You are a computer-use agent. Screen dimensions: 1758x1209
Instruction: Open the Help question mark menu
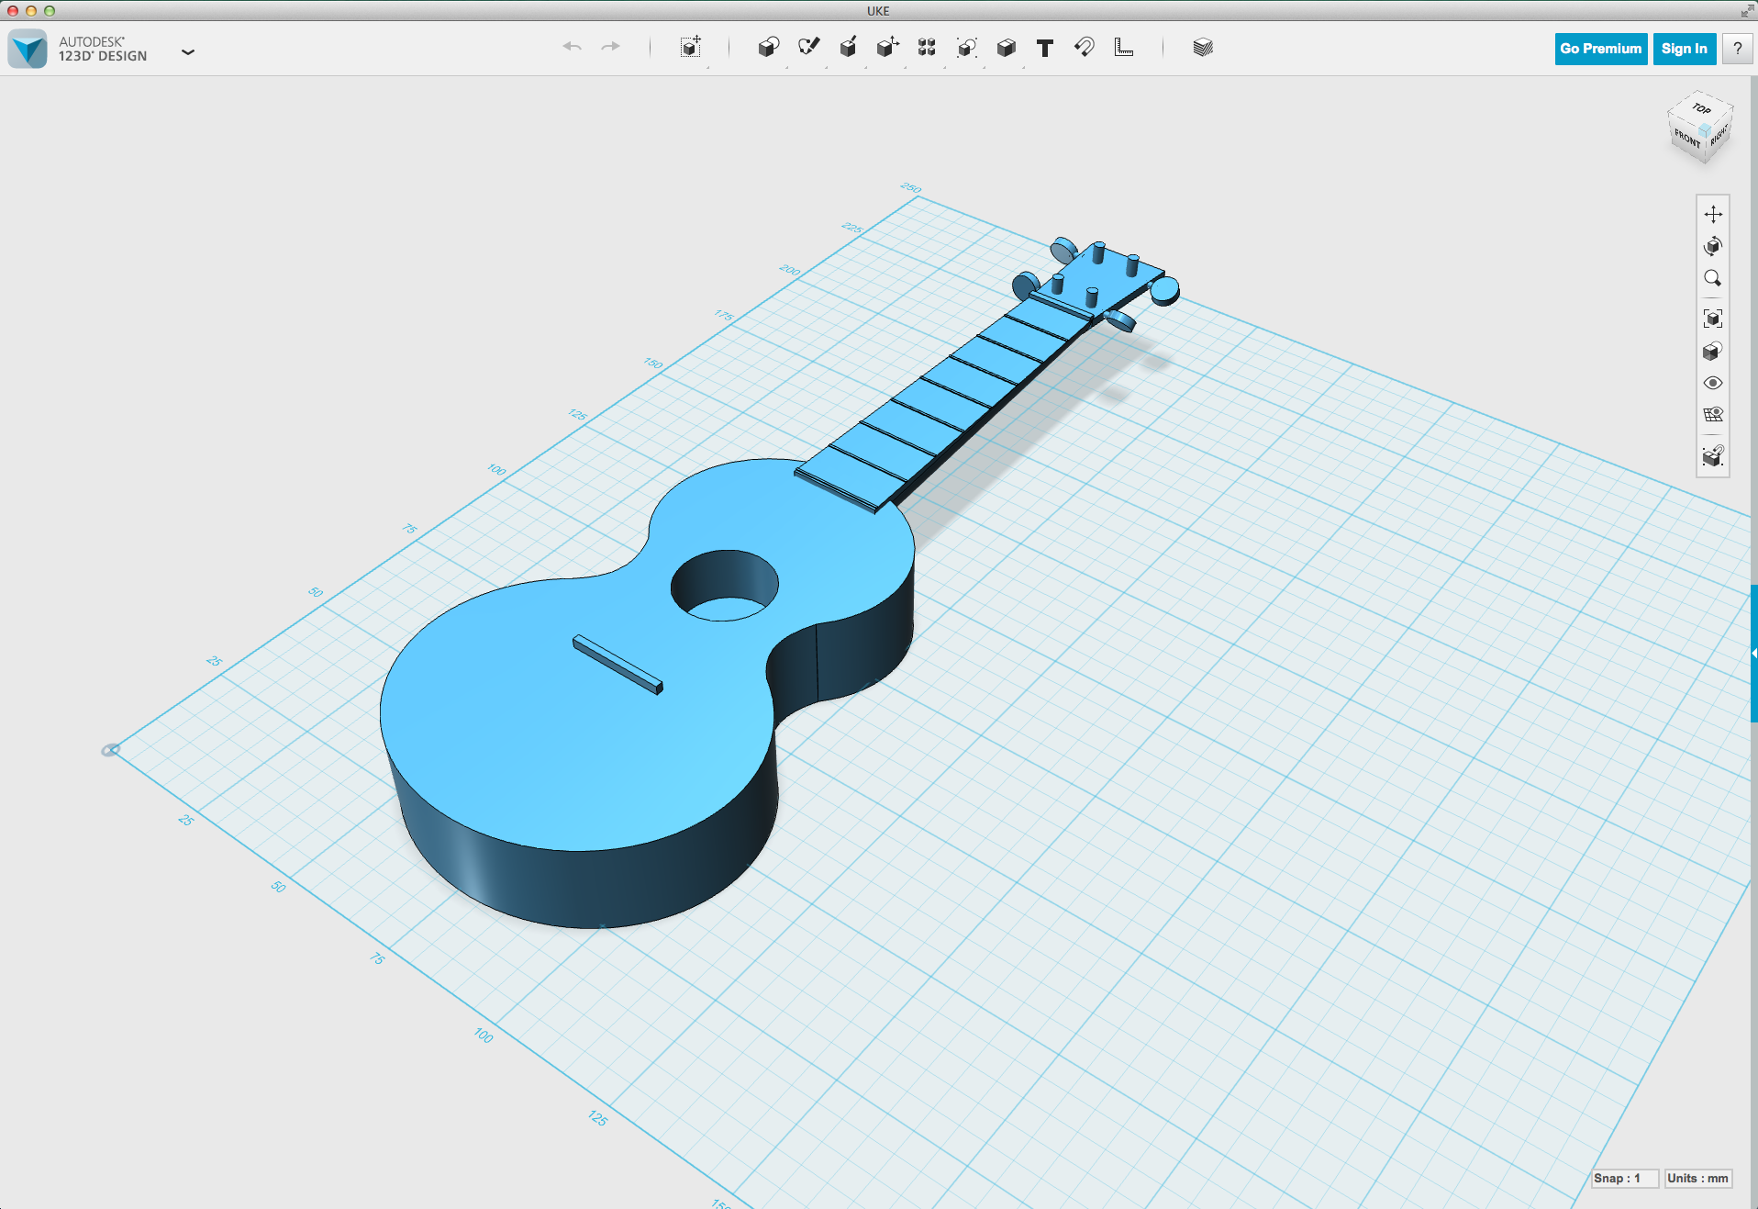1737,49
